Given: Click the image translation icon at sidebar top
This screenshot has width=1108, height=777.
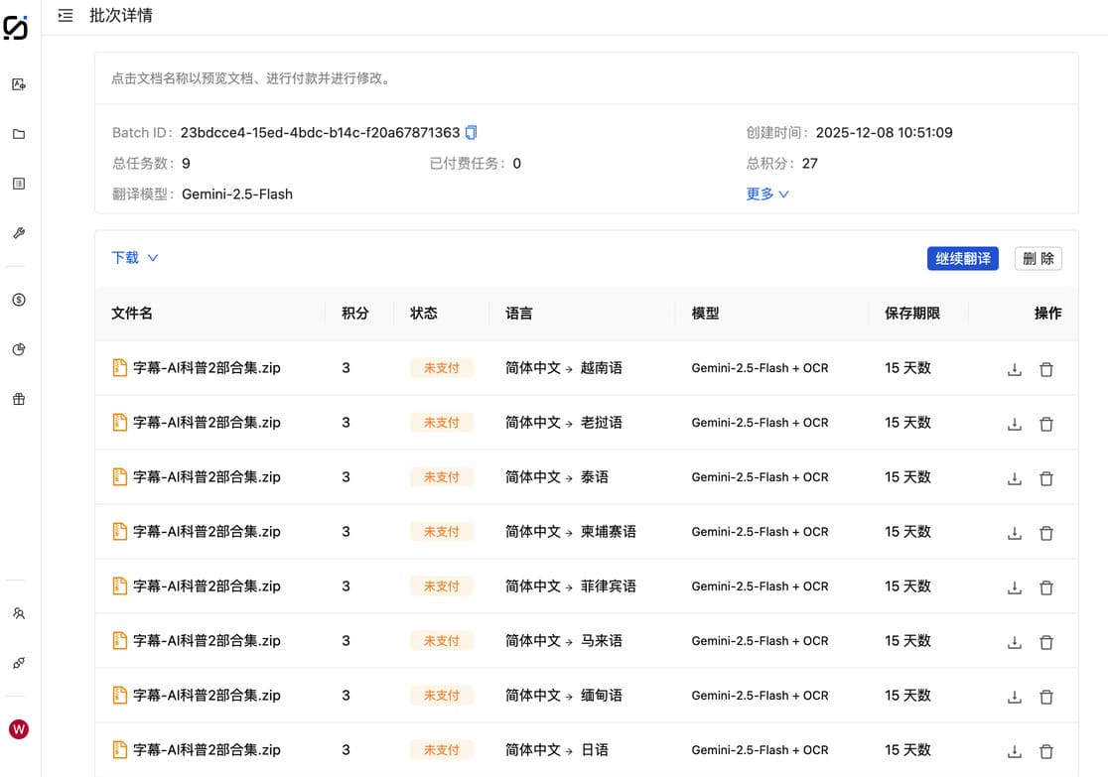Looking at the screenshot, I should point(18,84).
